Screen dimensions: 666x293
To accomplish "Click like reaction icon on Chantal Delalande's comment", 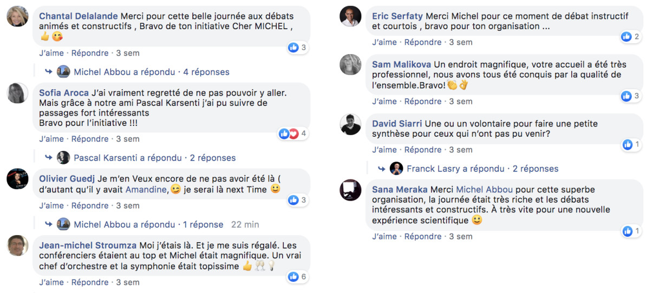I will click(293, 48).
